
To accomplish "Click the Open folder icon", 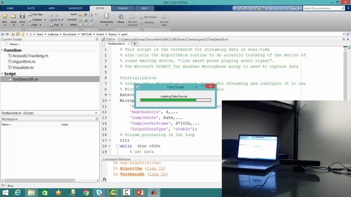I will (13, 16).
